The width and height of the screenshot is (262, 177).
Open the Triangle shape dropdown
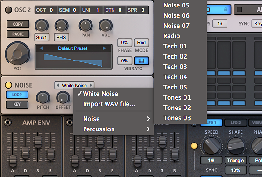pyautogui.click(x=235, y=160)
